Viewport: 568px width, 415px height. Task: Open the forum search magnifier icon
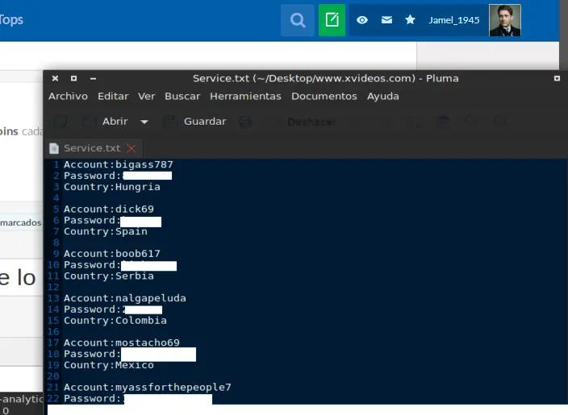pyautogui.click(x=298, y=20)
